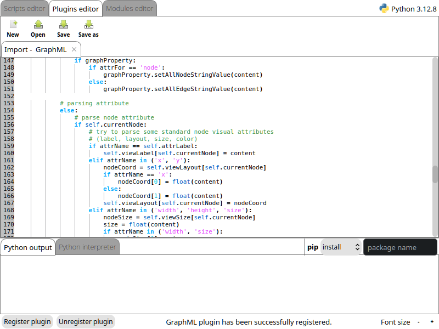Switch to Scripts editor tab
The width and height of the screenshot is (439, 329).
(25, 8)
